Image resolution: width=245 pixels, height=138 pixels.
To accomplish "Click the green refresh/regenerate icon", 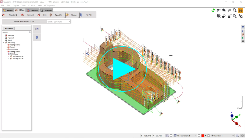I will click(x=213, y=10).
